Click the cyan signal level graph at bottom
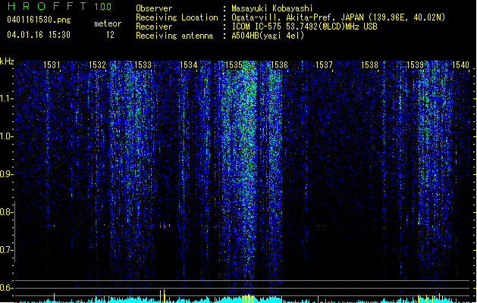This screenshot has height=303, width=477. coord(242,299)
